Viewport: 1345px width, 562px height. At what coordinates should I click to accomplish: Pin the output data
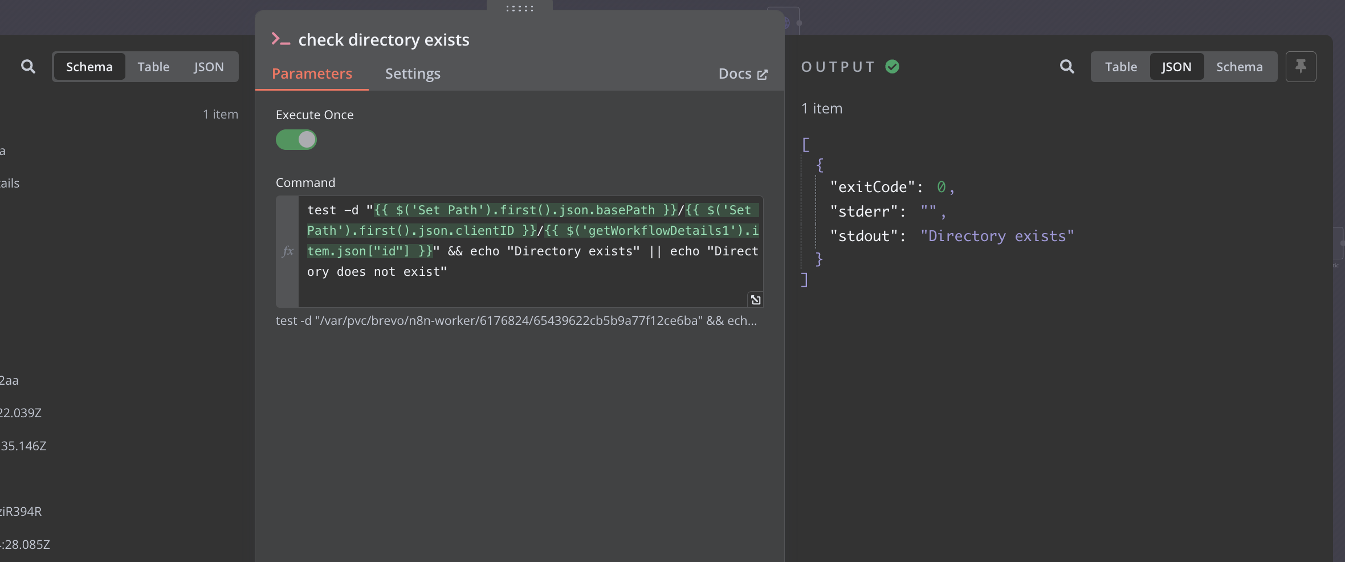[1301, 67]
